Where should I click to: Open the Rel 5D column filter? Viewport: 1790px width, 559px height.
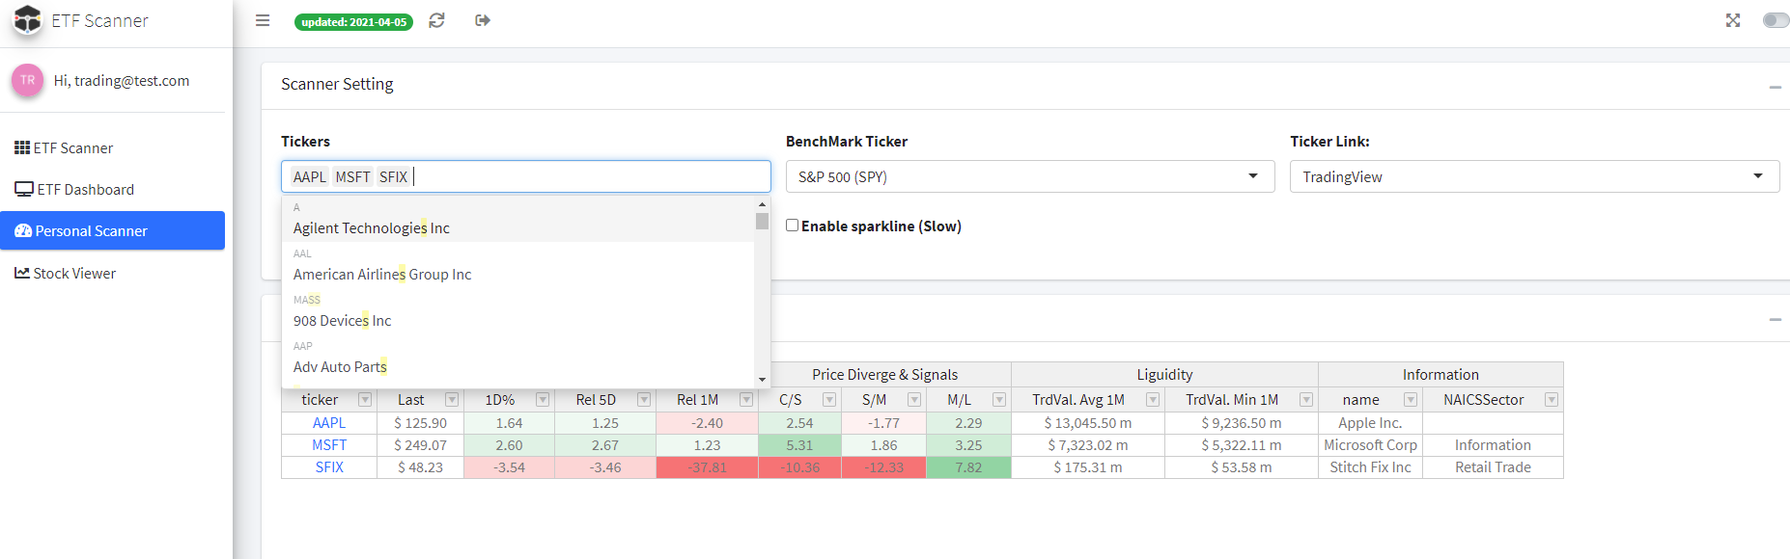pos(644,399)
